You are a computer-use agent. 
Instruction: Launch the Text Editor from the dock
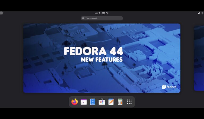111,102
